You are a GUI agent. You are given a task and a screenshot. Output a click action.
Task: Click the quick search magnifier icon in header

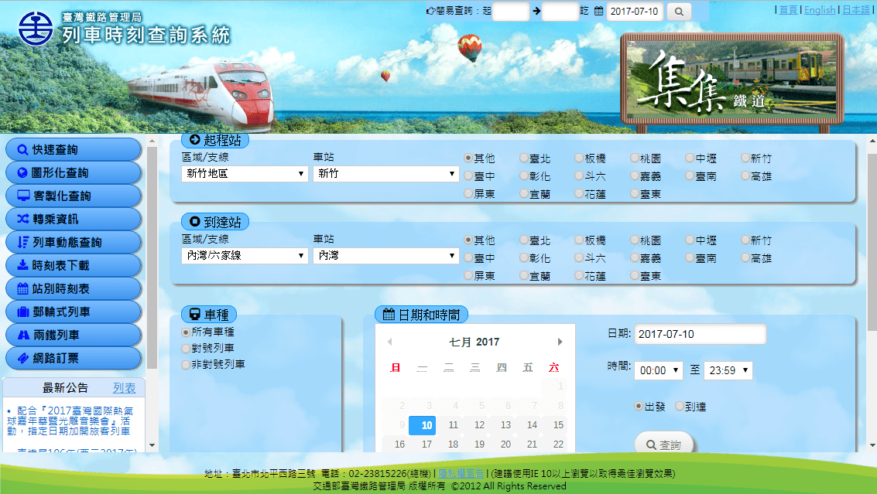click(678, 11)
